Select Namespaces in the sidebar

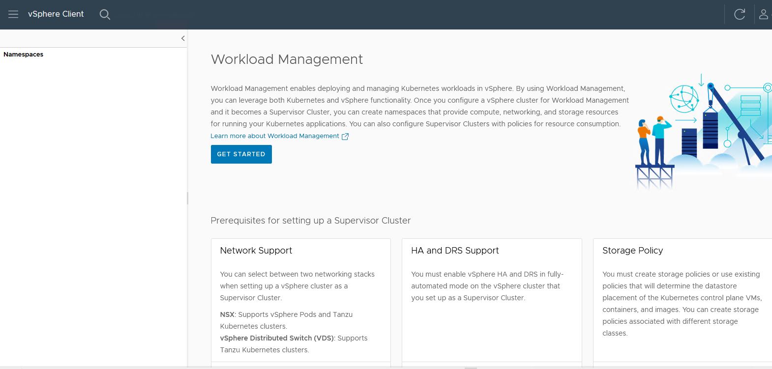click(x=23, y=55)
